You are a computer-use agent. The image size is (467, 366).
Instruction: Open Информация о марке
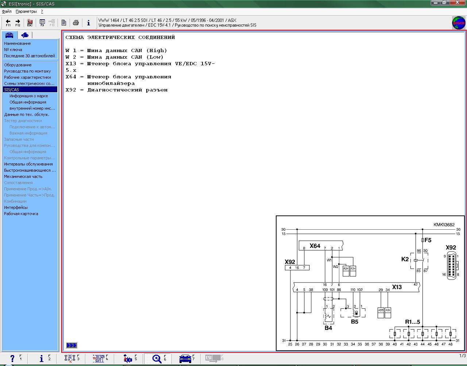point(29,96)
